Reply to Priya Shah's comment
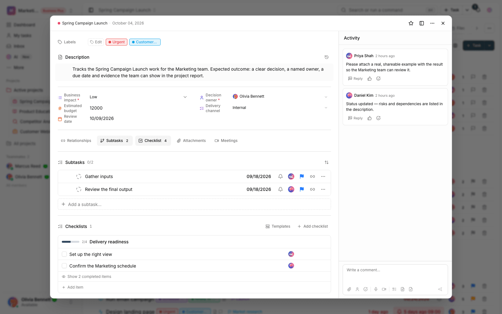 click(x=355, y=79)
